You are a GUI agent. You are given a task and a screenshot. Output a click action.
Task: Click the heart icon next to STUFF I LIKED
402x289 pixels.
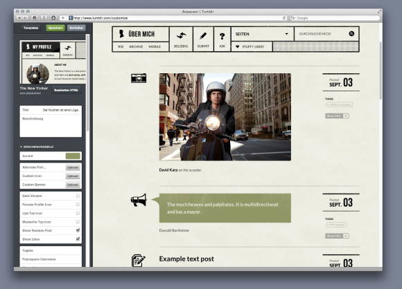tap(238, 46)
